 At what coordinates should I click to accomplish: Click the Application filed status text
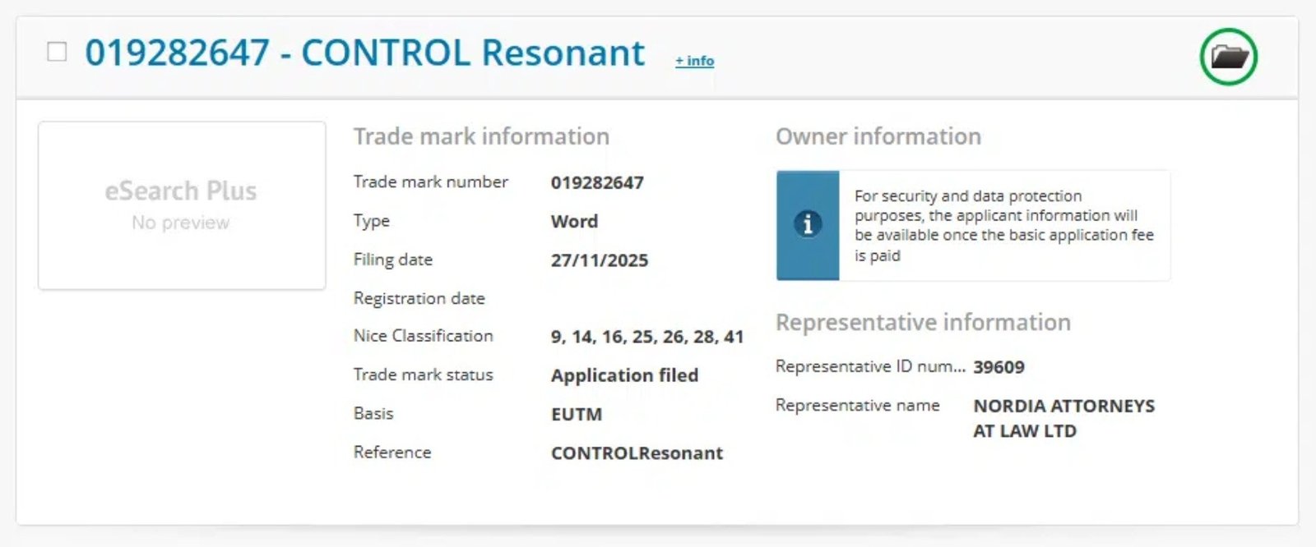point(625,375)
